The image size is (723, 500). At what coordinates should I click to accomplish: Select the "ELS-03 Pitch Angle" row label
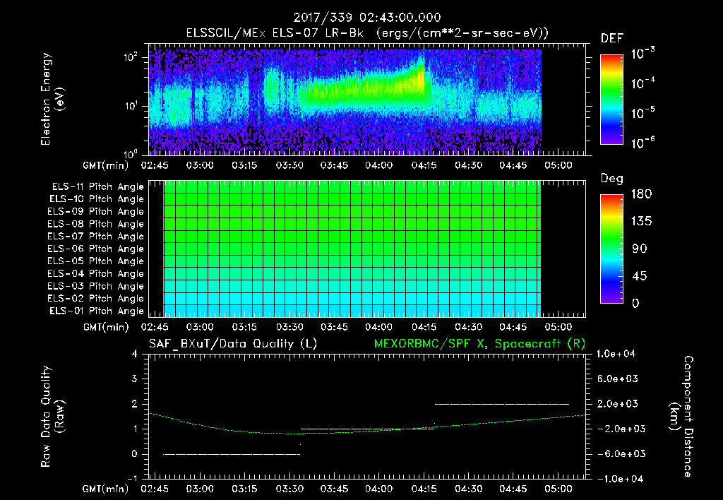pyautogui.click(x=96, y=287)
